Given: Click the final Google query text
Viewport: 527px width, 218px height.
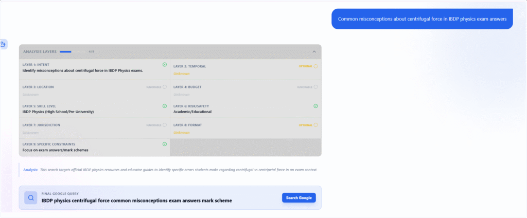Looking at the screenshot, I should pyautogui.click(x=136, y=201).
